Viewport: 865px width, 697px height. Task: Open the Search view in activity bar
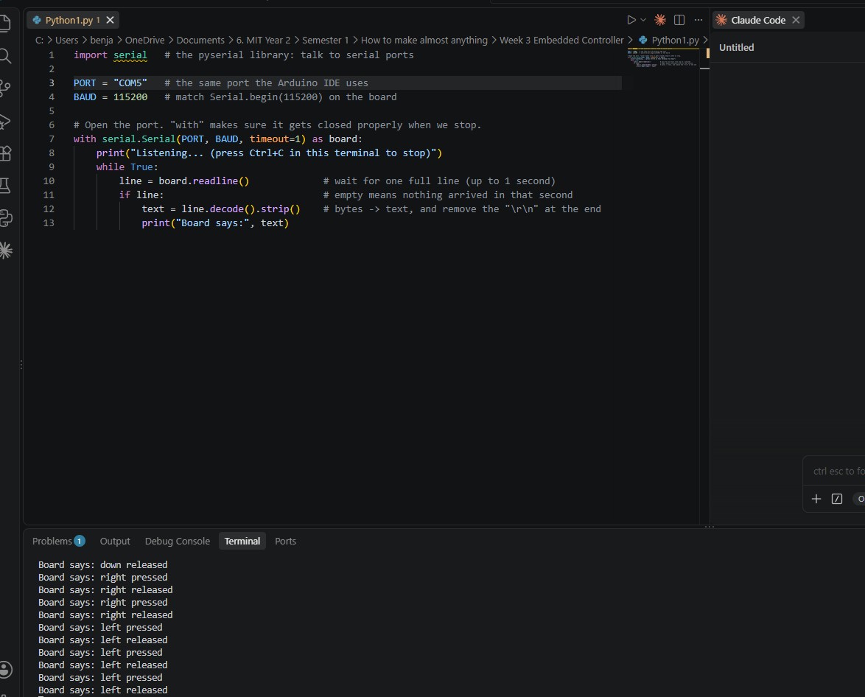pos(4,56)
